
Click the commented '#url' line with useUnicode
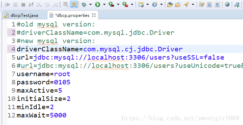(130, 66)
